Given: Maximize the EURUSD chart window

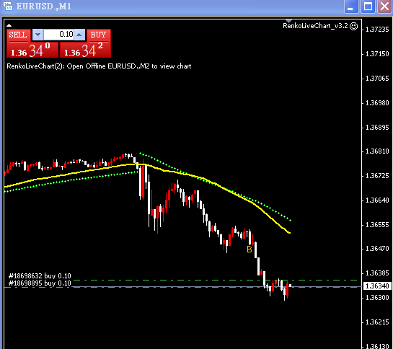Looking at the screenshot, I should coord(368,6).
